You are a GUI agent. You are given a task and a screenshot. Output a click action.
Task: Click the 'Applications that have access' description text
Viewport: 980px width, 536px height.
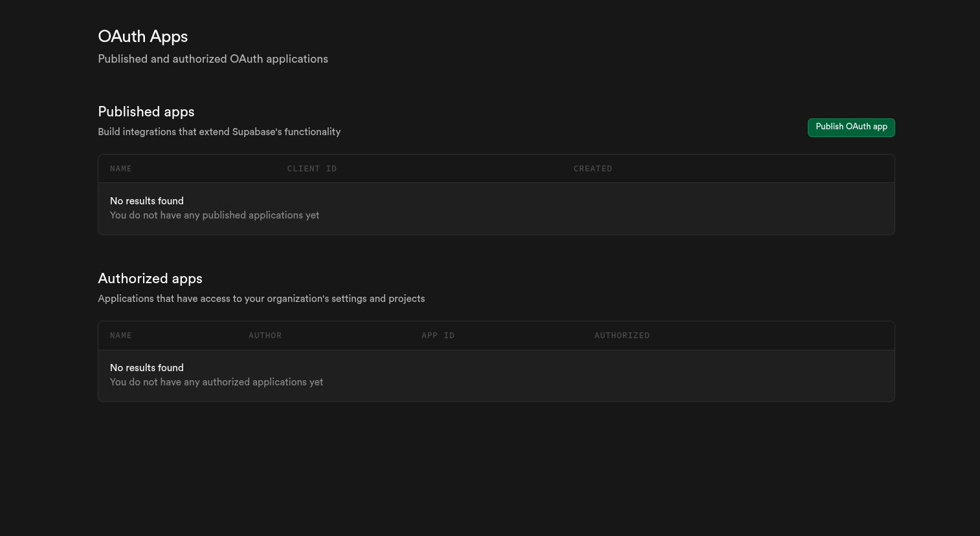tap(261, 299)
